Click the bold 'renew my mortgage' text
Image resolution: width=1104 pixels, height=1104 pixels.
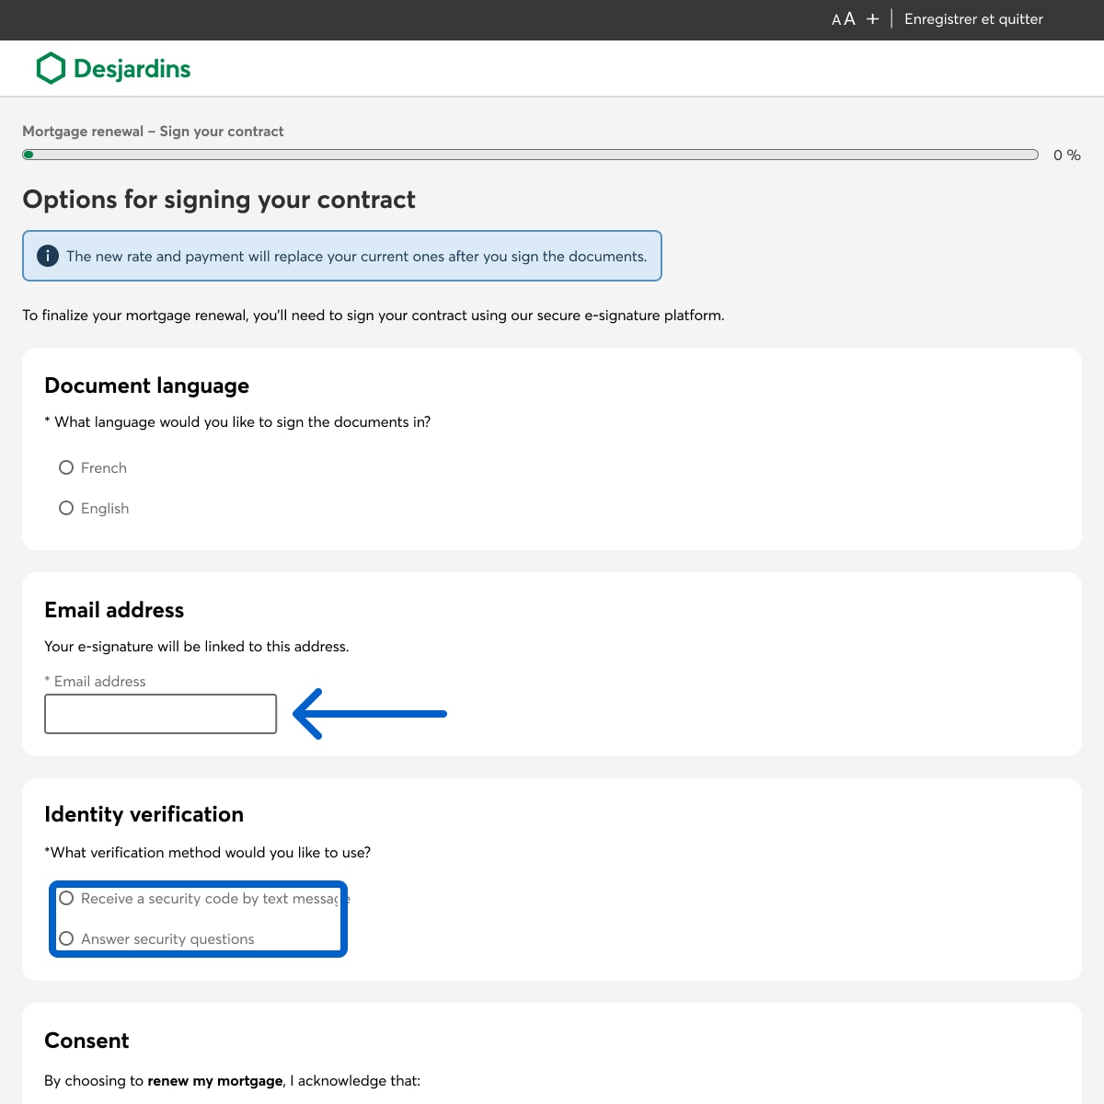215,1081
